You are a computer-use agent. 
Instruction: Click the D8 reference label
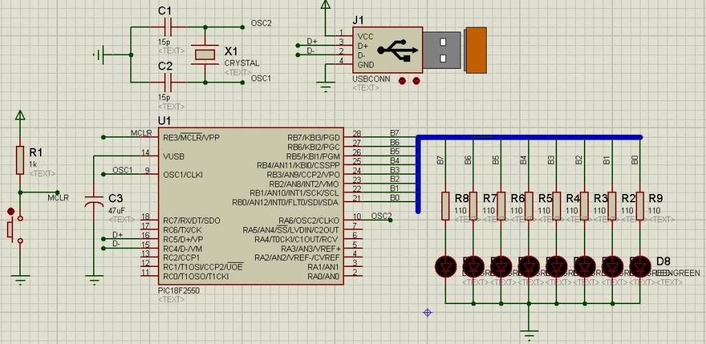pos(663,261)
